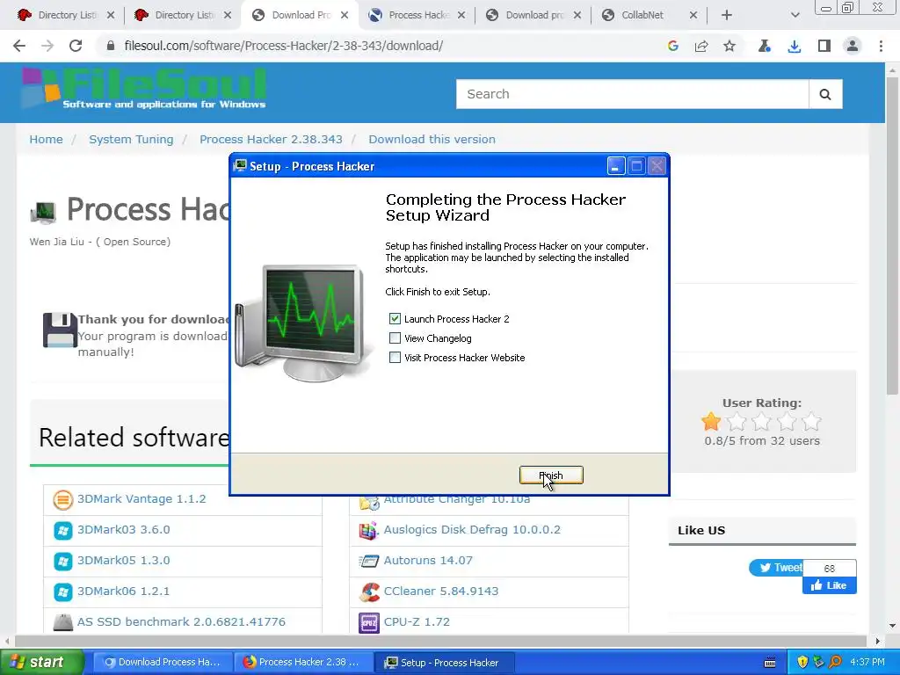
Task: Click the on-screen keyboard taskbar icon
Action: point(770,663)
